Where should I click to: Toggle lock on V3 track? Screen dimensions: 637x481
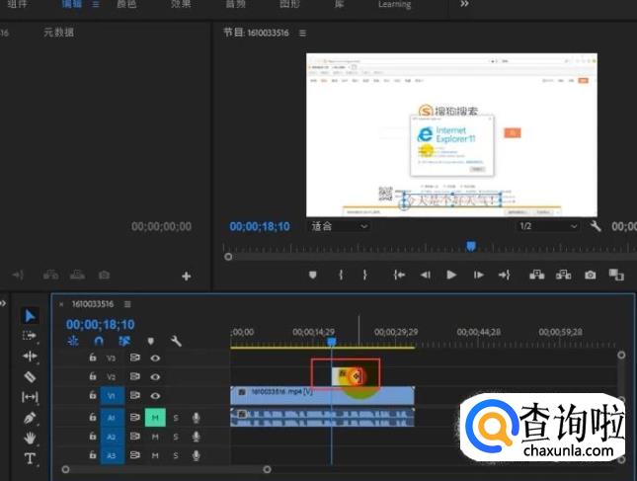click(x=92, y=359)
